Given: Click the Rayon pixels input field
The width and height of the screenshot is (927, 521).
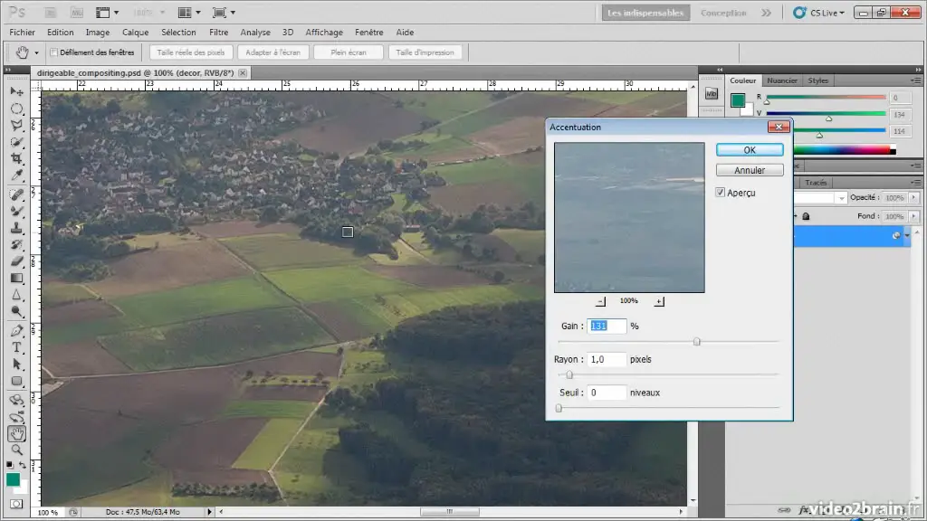Looking at the screenshot, I should [x=607, y=359].
